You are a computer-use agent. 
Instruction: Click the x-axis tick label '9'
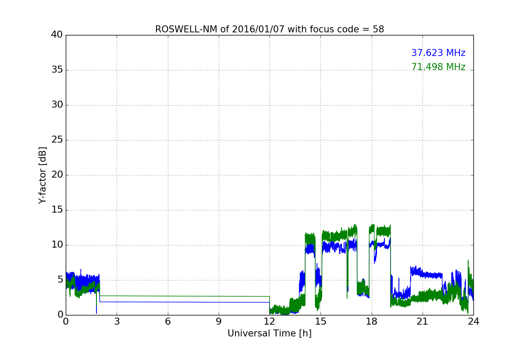[x=219, y=322]
